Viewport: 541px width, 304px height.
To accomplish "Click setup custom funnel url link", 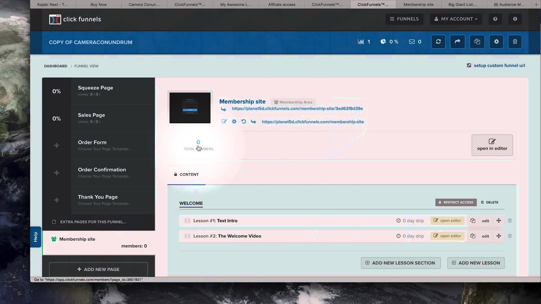I will tap(499, 65).
